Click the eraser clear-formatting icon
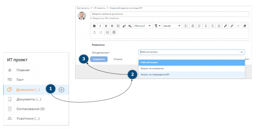Viewport: 258px width, 129px height. click(244, 26)
